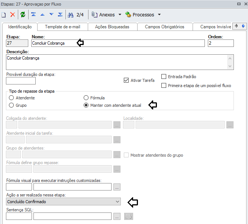Click the binoculars search icon
The width and height of the screenshot is (248, 224).
pos(71,15)
